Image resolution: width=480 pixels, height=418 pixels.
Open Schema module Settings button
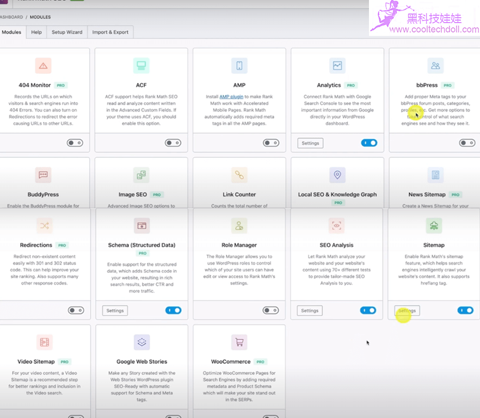pos(115,311)
